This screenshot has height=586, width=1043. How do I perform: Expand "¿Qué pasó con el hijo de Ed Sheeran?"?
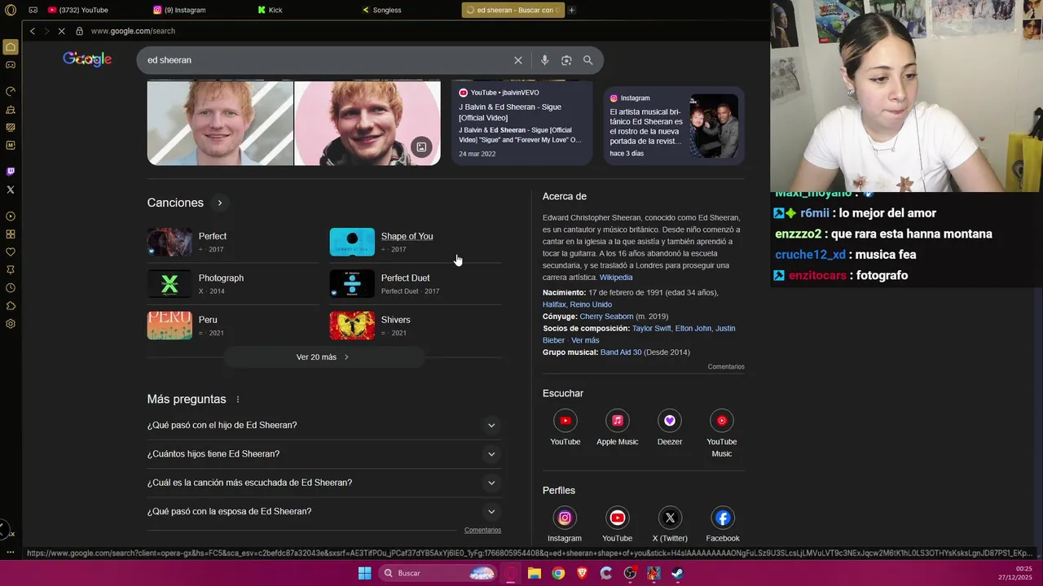click(x=323, y=425)
